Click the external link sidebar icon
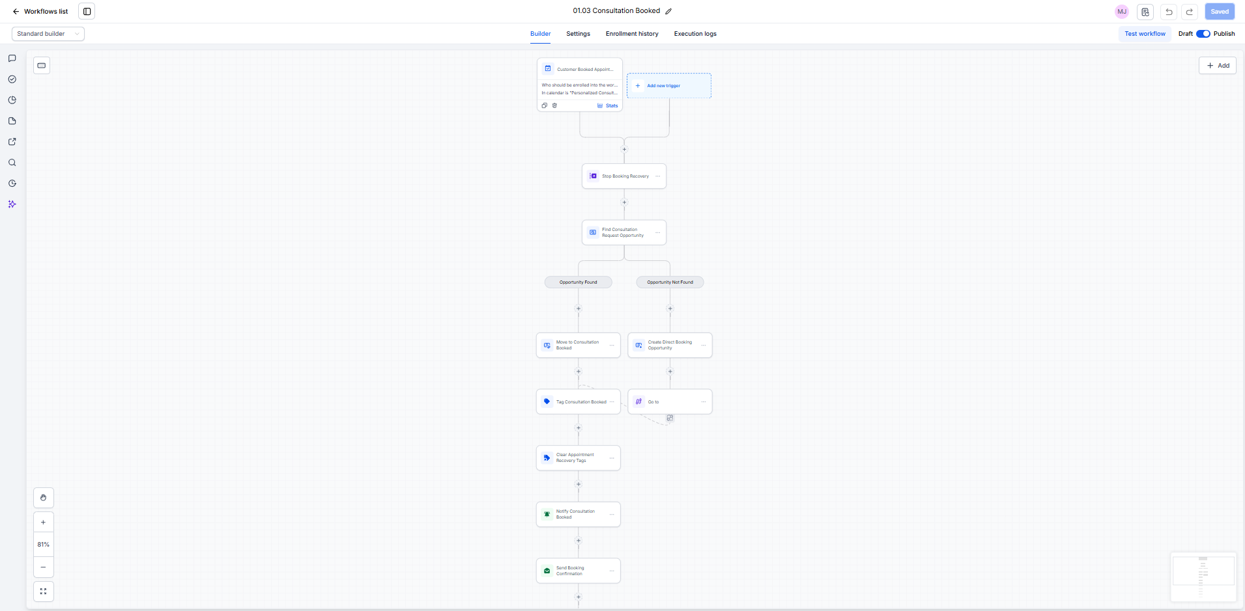1245x611 pixels. pos(12,142)
